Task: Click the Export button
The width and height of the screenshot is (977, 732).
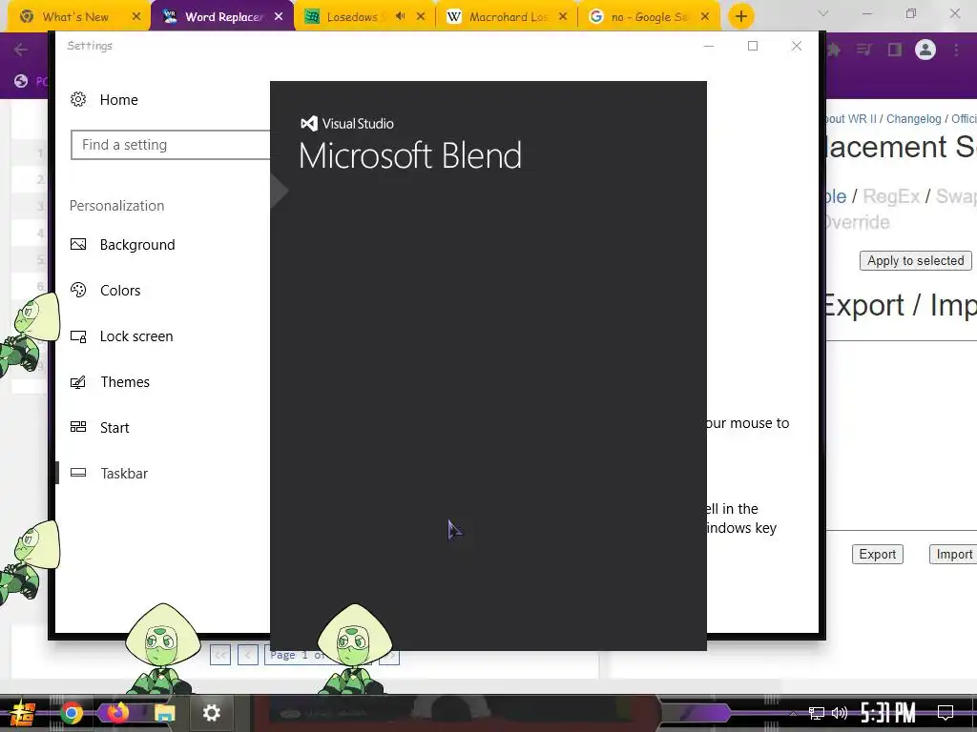Action: [878, 554]
